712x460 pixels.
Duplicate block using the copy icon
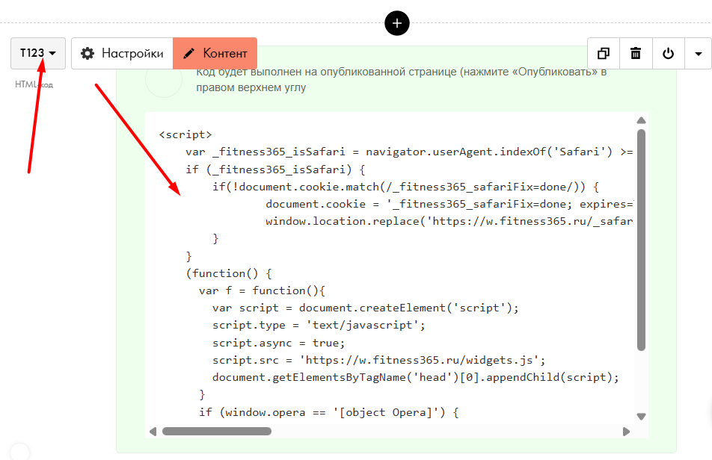point(604,54)
